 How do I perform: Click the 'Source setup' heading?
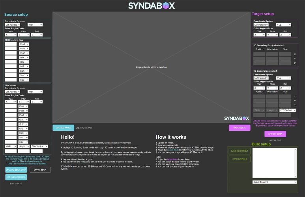[x=16, y=15]
